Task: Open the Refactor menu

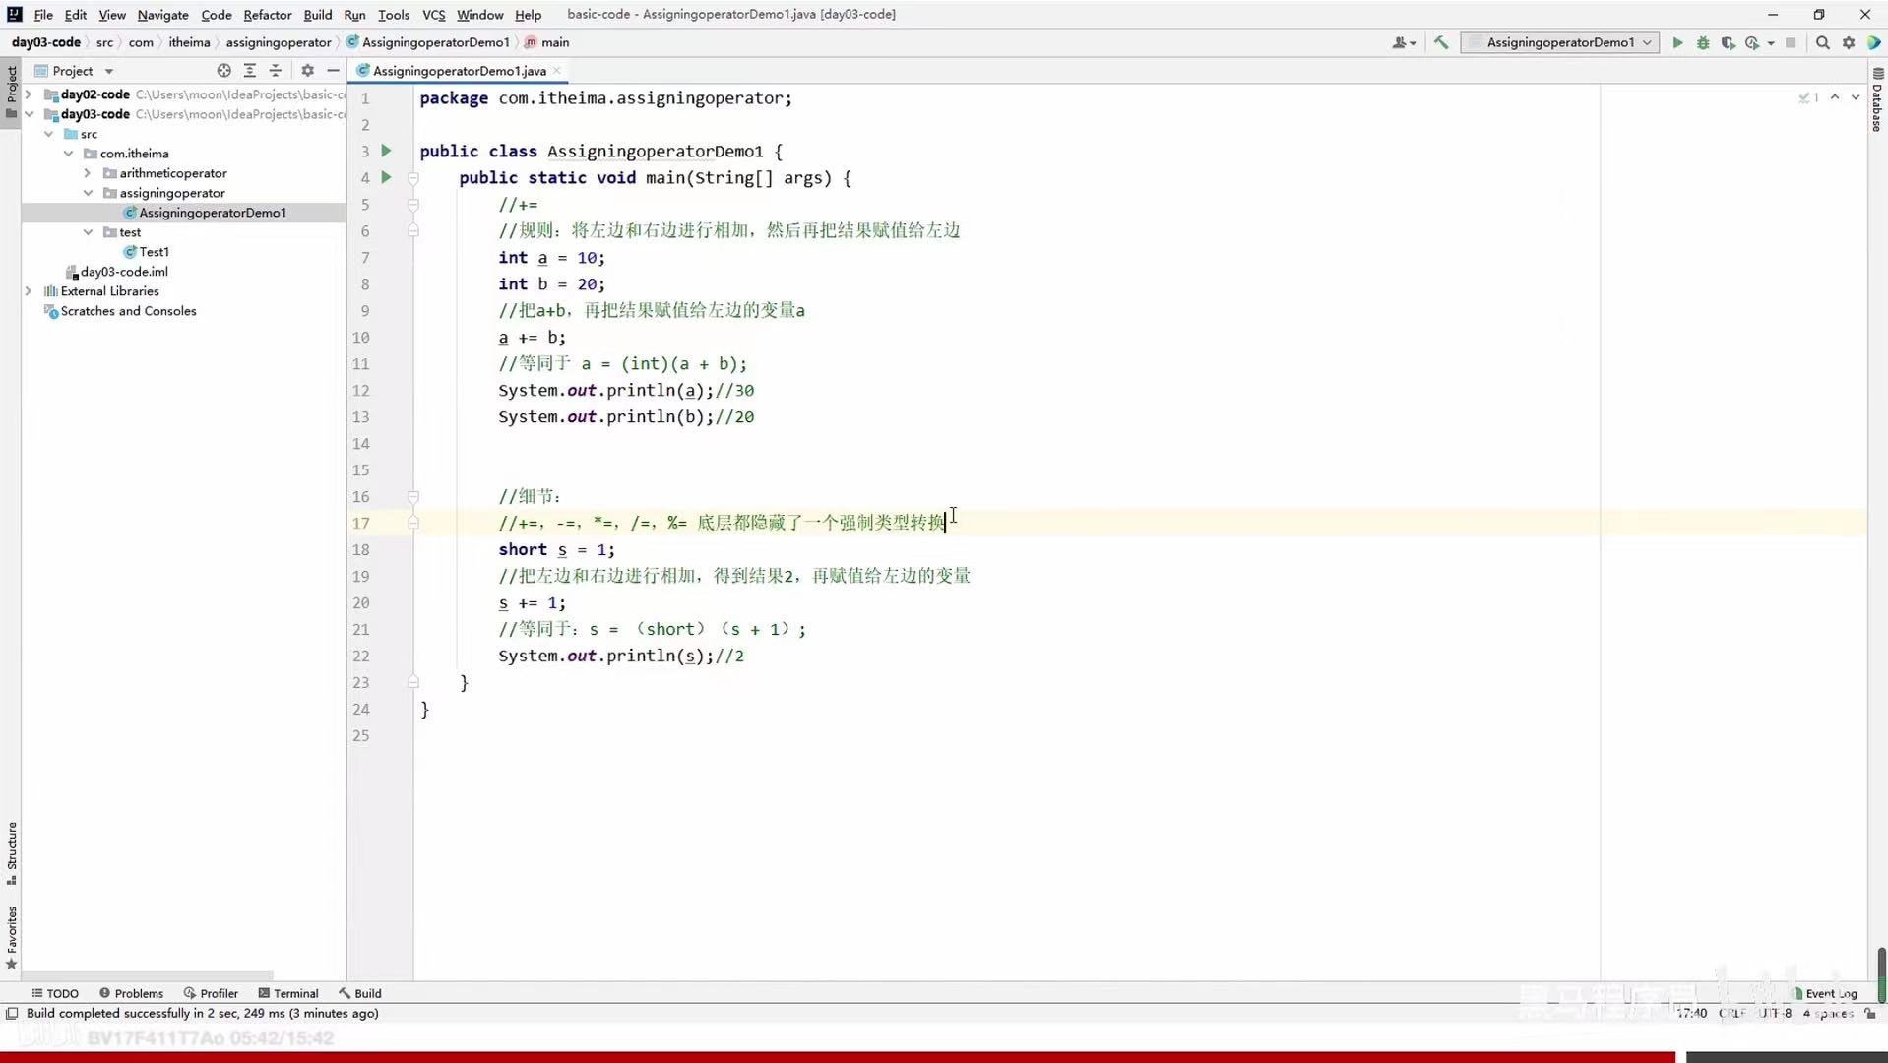Action: [x=267, y=14]
